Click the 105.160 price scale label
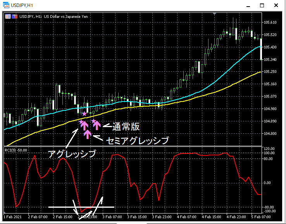The image size is (286, 224). [270, 84]
